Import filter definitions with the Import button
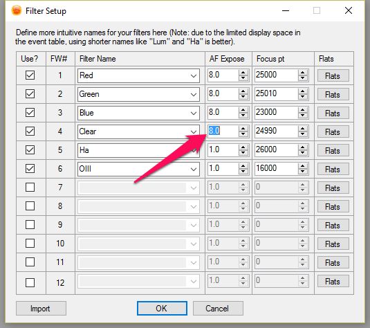370x328 pixels. point(41,309)
